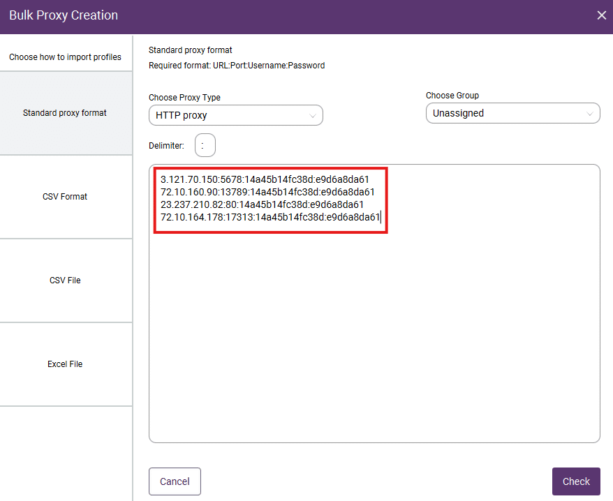Viewport: 613px width, 501px height.
Task: Open the Choose Group dropdown
Action: (x=512, y=112)
